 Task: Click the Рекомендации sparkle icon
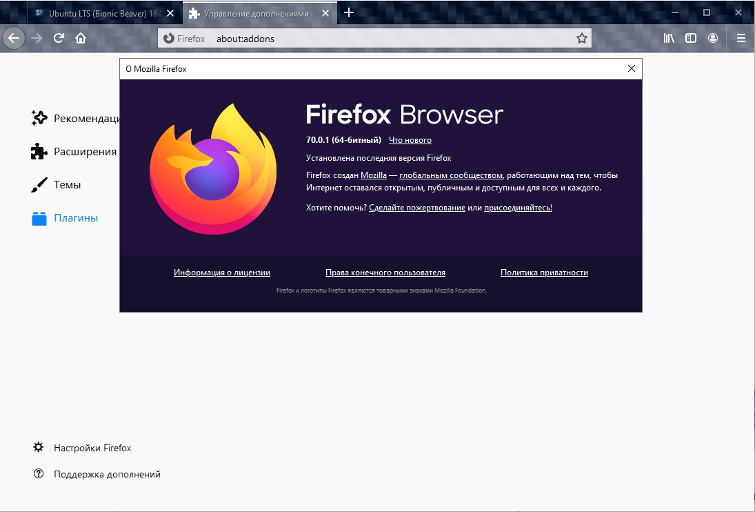[x=39, y=118]
